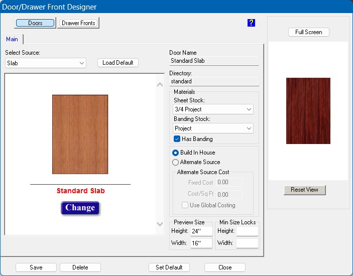Image resolution: width=353 pixels, height=276 pixels.
Task: Switch to the Doors mode
Action: click(35, 23)
